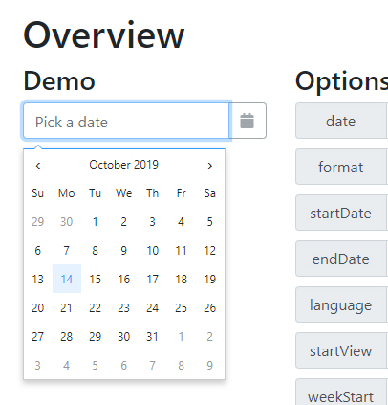Image resolution: width=388 pixels, height=405 pixels.
Task: Choose the language option
Action: coord(341,304)
